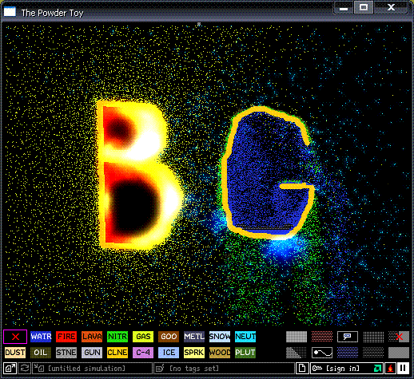The height and width of the screenshot is (379, 414).
Task: Choose the NEUT neutron element
Action: pyautogui.click(x=245, y=337)
